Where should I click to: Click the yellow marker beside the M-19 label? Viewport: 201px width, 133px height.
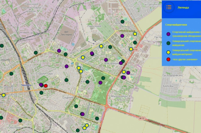131,49
